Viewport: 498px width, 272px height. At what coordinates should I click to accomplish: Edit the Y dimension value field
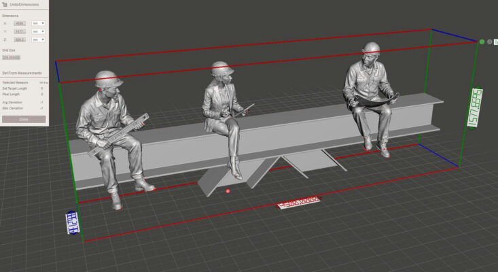(x=20, y=31)
